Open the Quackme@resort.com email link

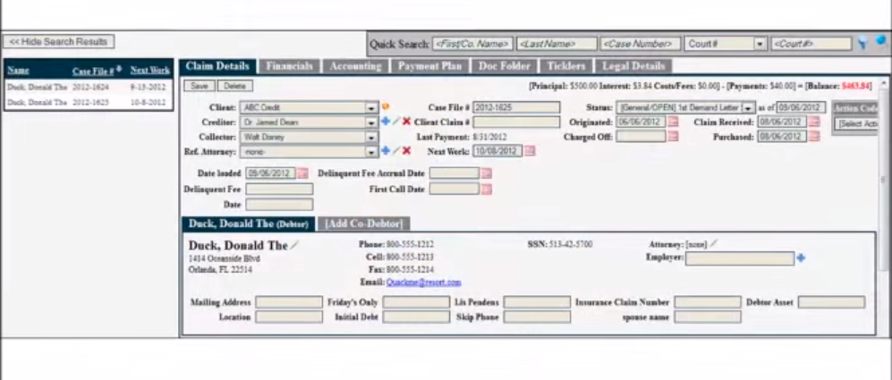(424, 283)
